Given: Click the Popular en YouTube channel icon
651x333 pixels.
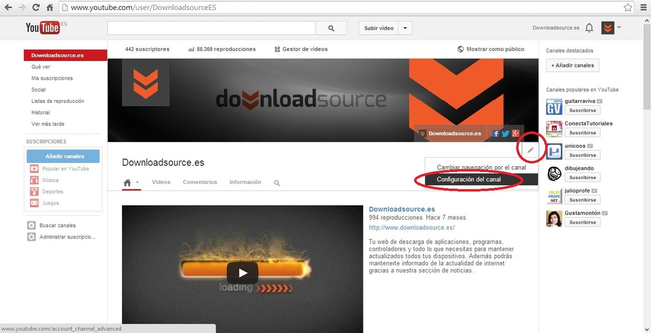Looking at the screenshot, I should click(34, 169).
